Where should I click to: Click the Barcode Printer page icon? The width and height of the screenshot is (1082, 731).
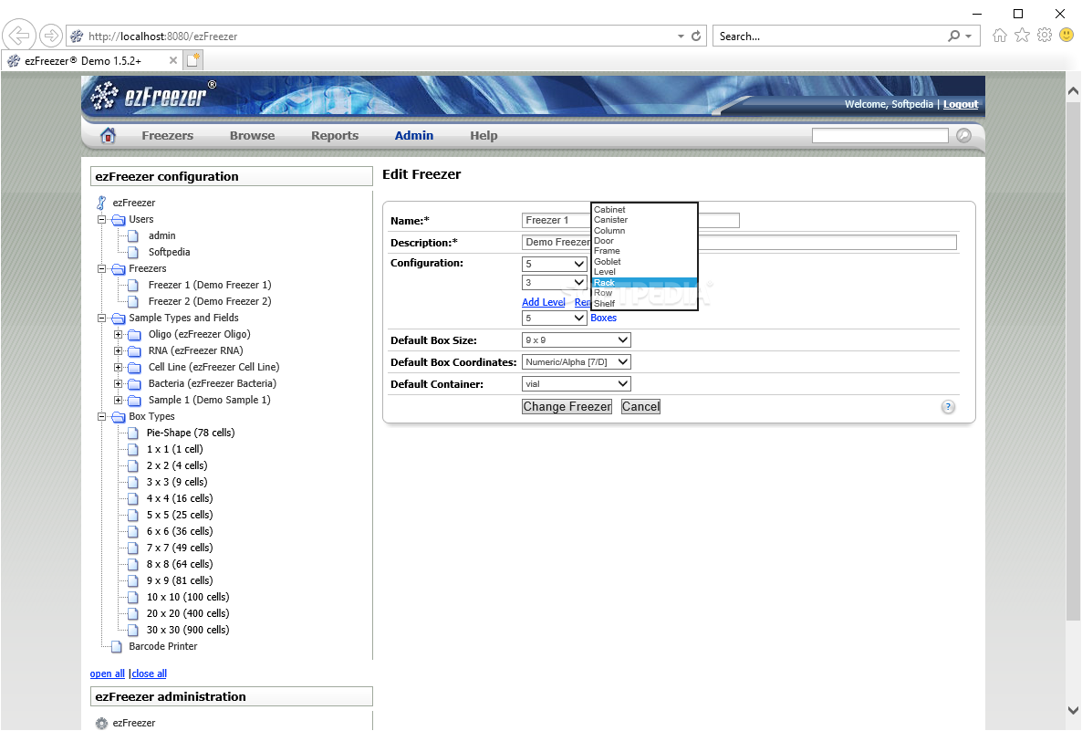point(117,647)
